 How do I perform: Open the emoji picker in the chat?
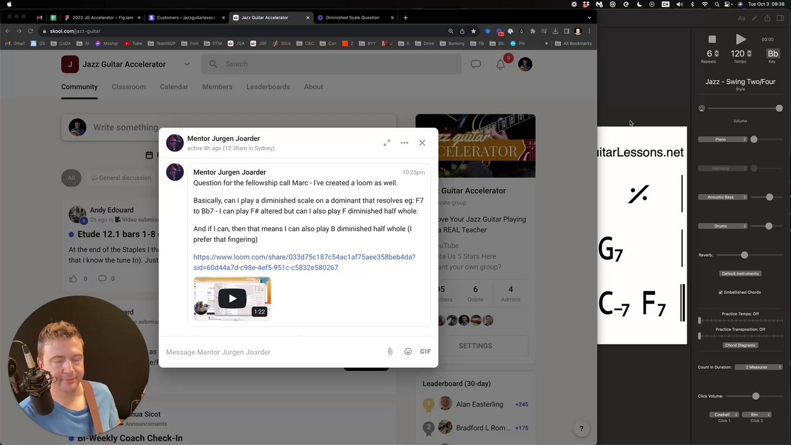(408, 352)
